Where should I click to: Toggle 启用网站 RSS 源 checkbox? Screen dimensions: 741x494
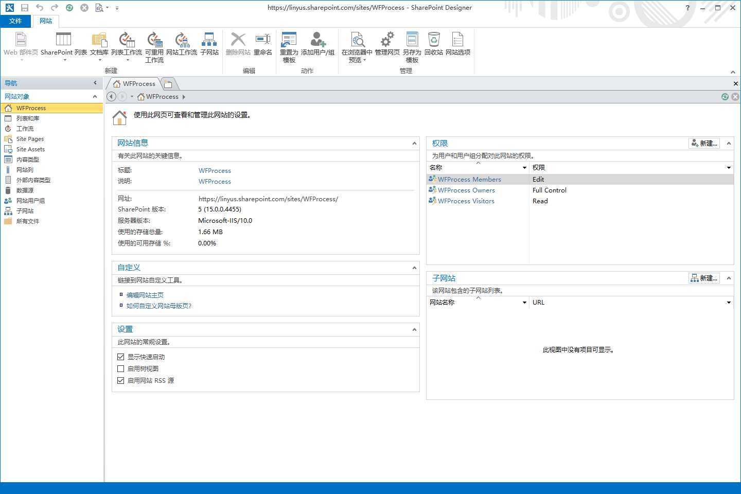121,380
